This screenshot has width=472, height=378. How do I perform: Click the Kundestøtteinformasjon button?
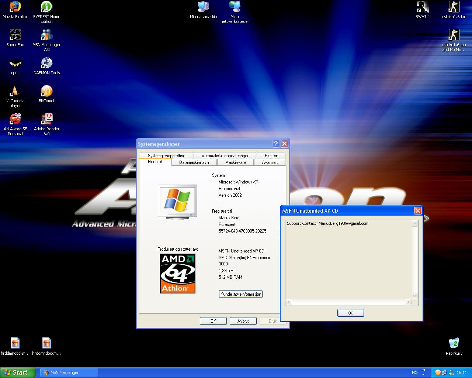tap(241, 294)
